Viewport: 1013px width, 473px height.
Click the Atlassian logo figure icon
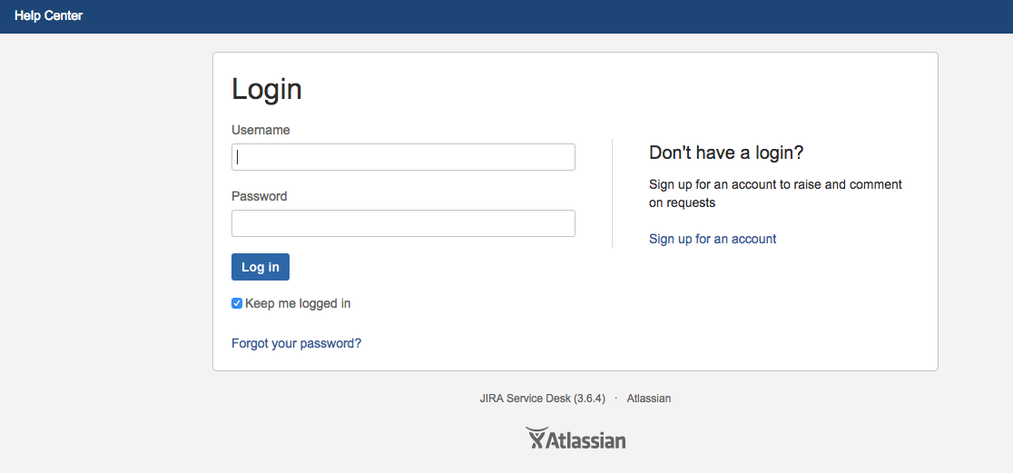coord(536,438)
